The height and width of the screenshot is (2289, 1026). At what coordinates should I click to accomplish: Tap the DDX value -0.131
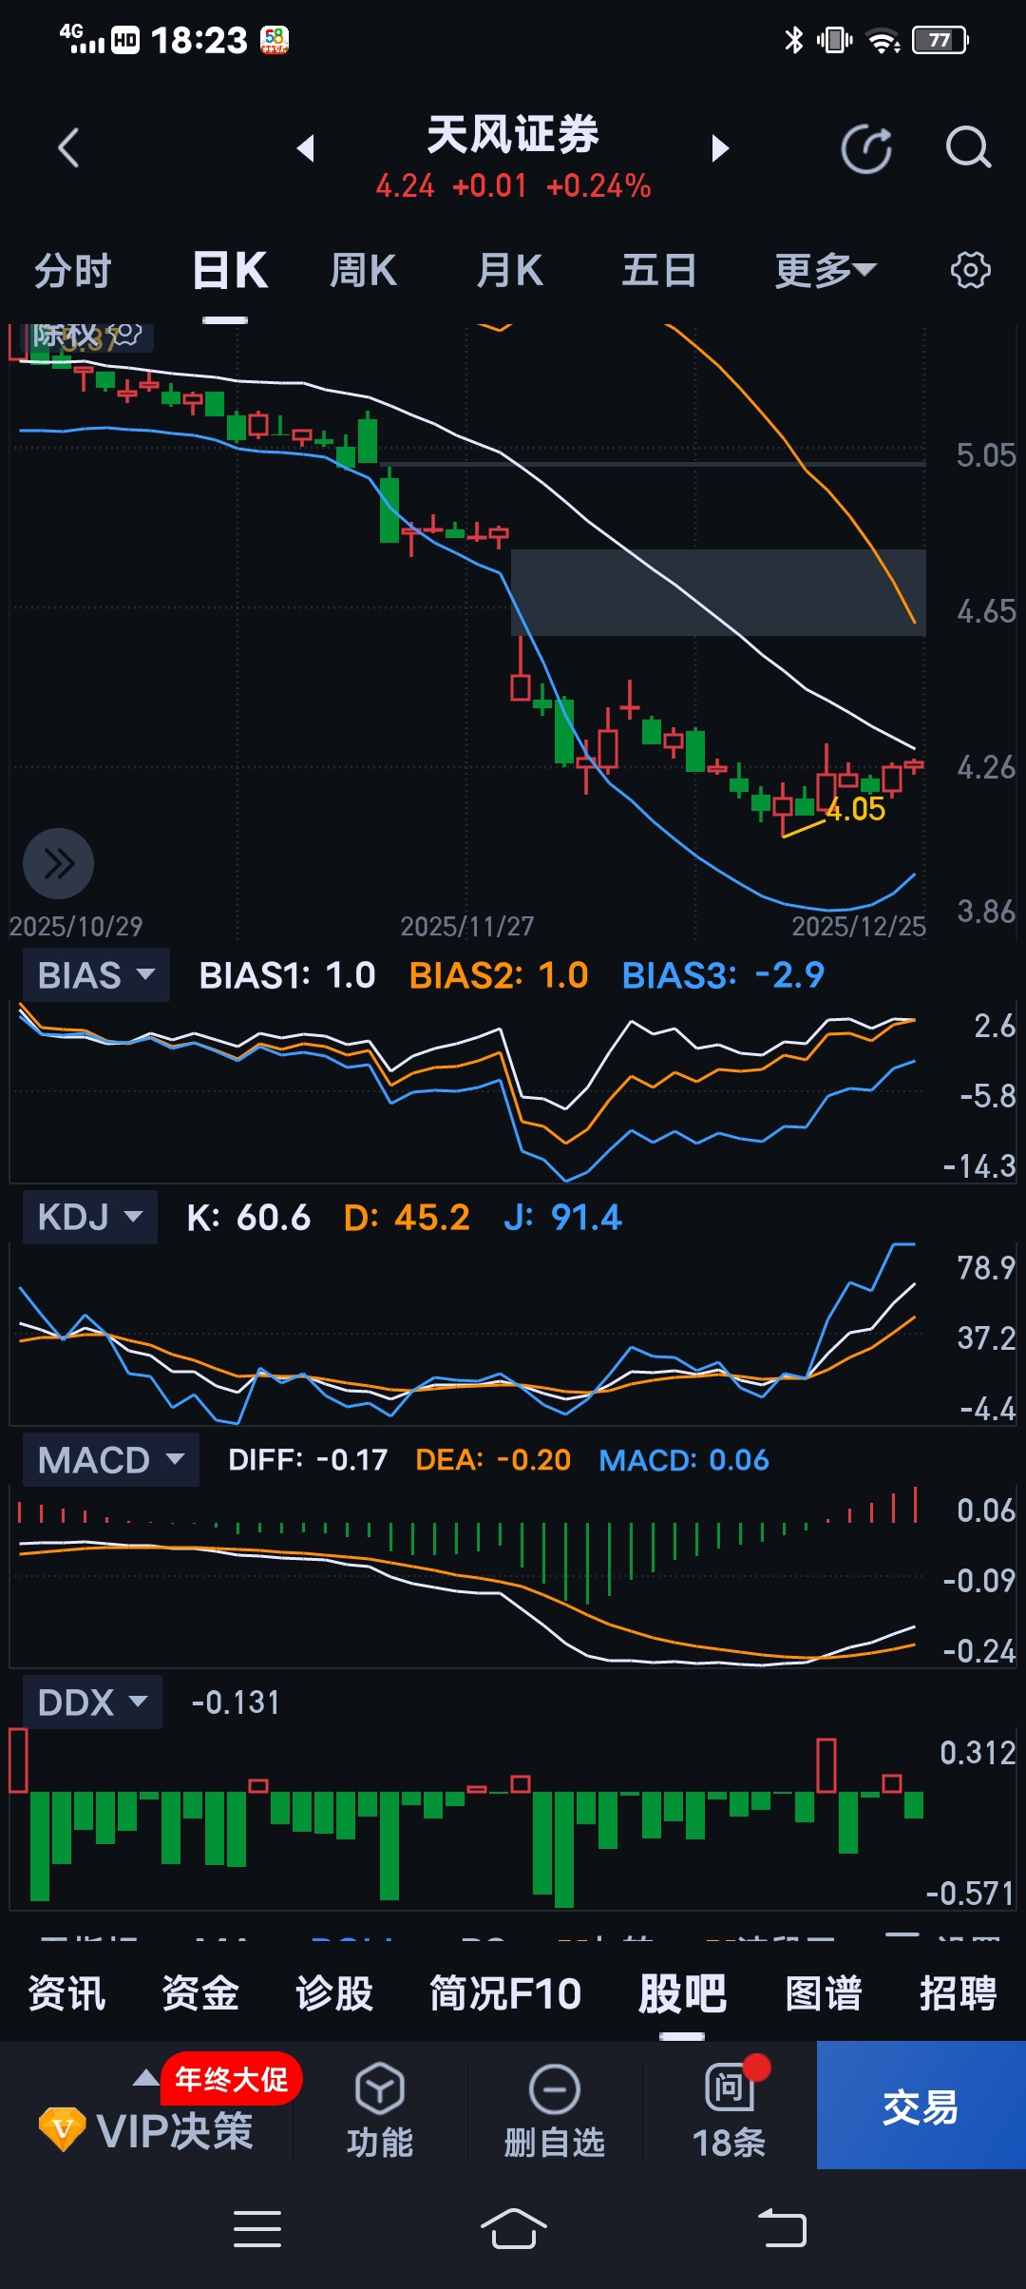point(236,1702)
